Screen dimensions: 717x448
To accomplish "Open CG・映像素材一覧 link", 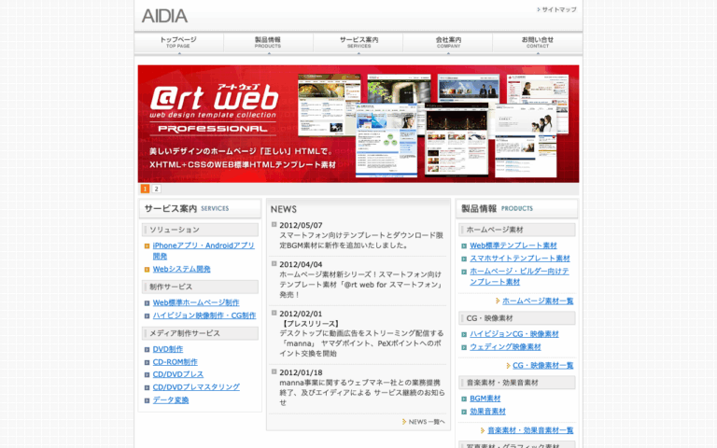I will (x=542, y=365).
